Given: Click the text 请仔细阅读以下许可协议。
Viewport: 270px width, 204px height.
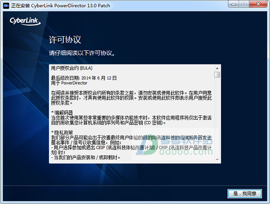Looking at the screenshot, I should [x=82, y=53].
